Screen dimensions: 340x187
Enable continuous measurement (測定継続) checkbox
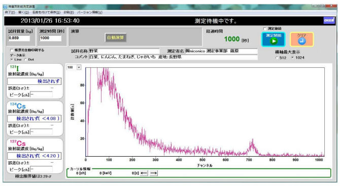coord(264,28)
